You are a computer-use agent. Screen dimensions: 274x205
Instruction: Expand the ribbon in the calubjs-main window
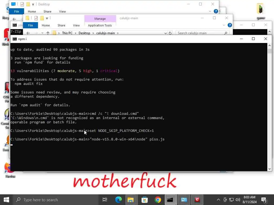(x=224, y=25)
